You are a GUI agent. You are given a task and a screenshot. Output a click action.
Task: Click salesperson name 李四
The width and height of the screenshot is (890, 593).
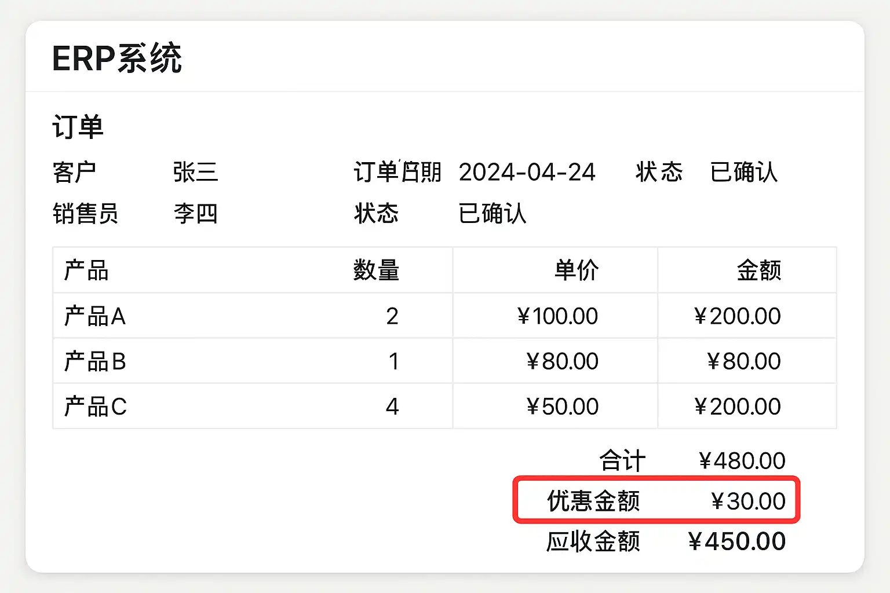pos(195,214)
